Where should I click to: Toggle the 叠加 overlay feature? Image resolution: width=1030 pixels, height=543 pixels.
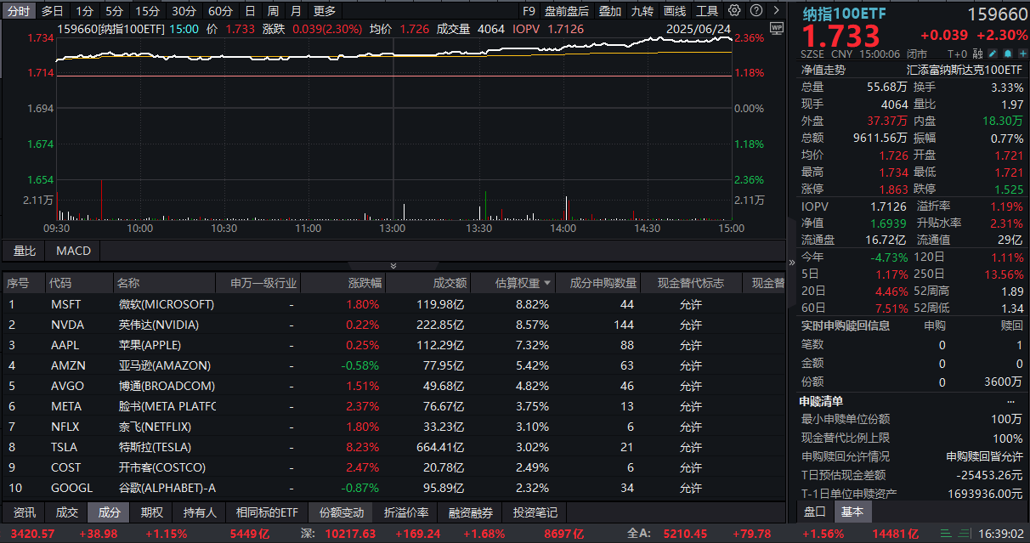610,11
